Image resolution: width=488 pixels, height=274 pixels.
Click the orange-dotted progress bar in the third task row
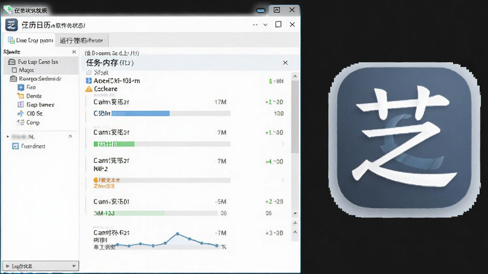(162, 180)
